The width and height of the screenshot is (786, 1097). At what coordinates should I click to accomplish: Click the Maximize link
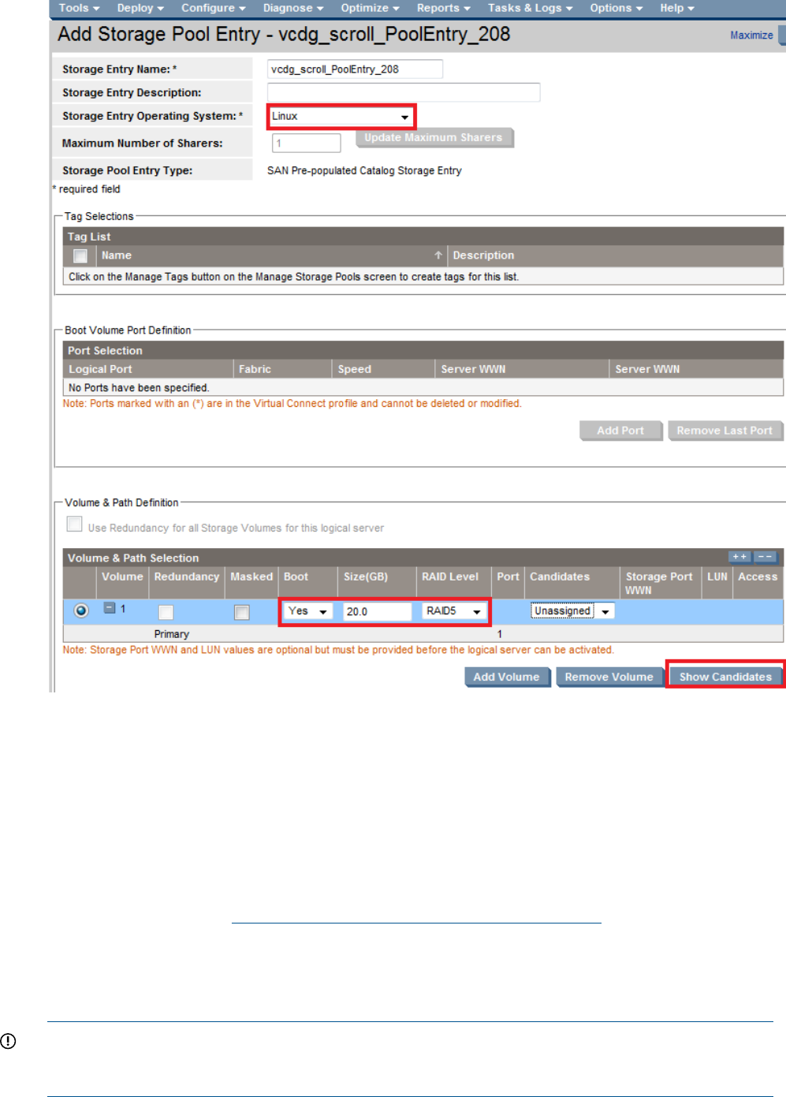(751, 35)
